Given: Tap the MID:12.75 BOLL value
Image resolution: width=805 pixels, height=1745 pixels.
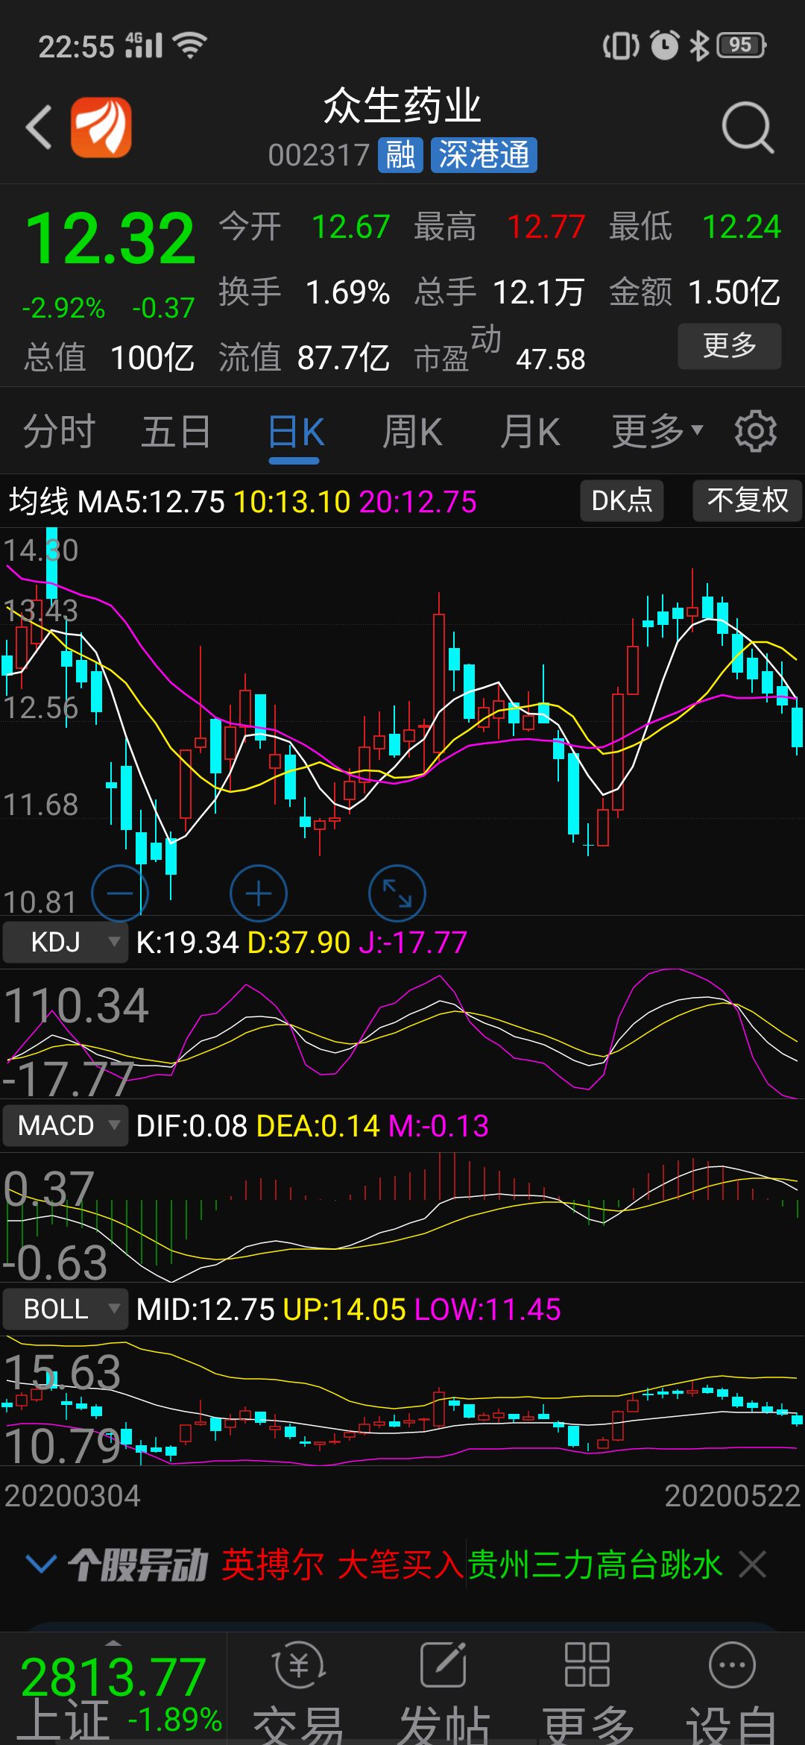Looking at the screenshot, I should click(206, 1309).
